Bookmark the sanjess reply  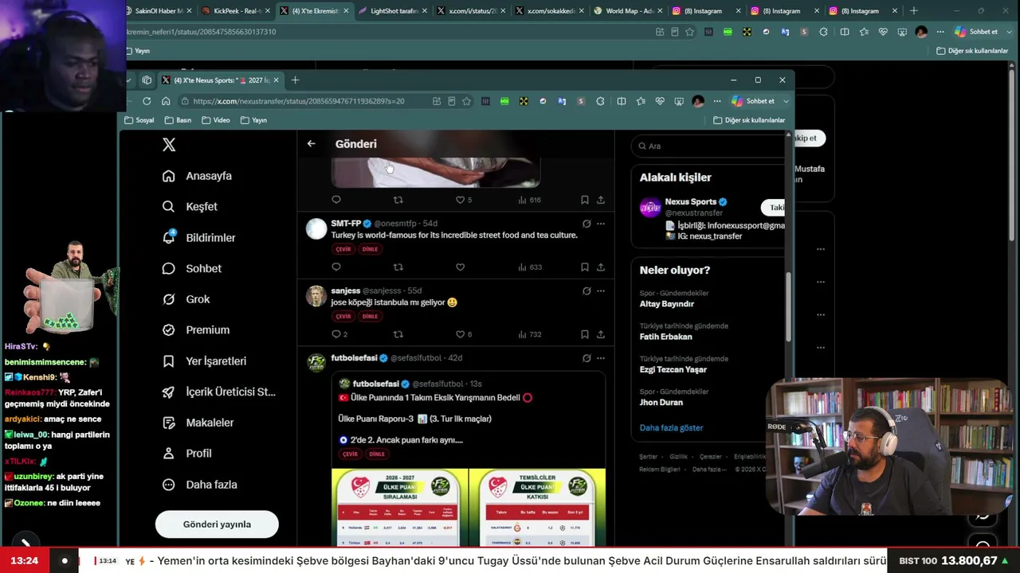tap(585, 334)
